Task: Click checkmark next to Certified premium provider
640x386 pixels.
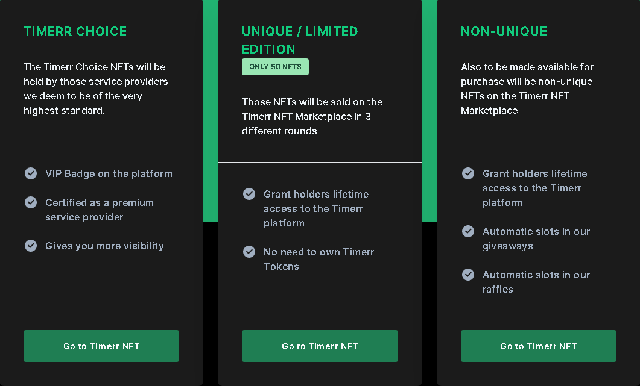Action: pos(31,202)
